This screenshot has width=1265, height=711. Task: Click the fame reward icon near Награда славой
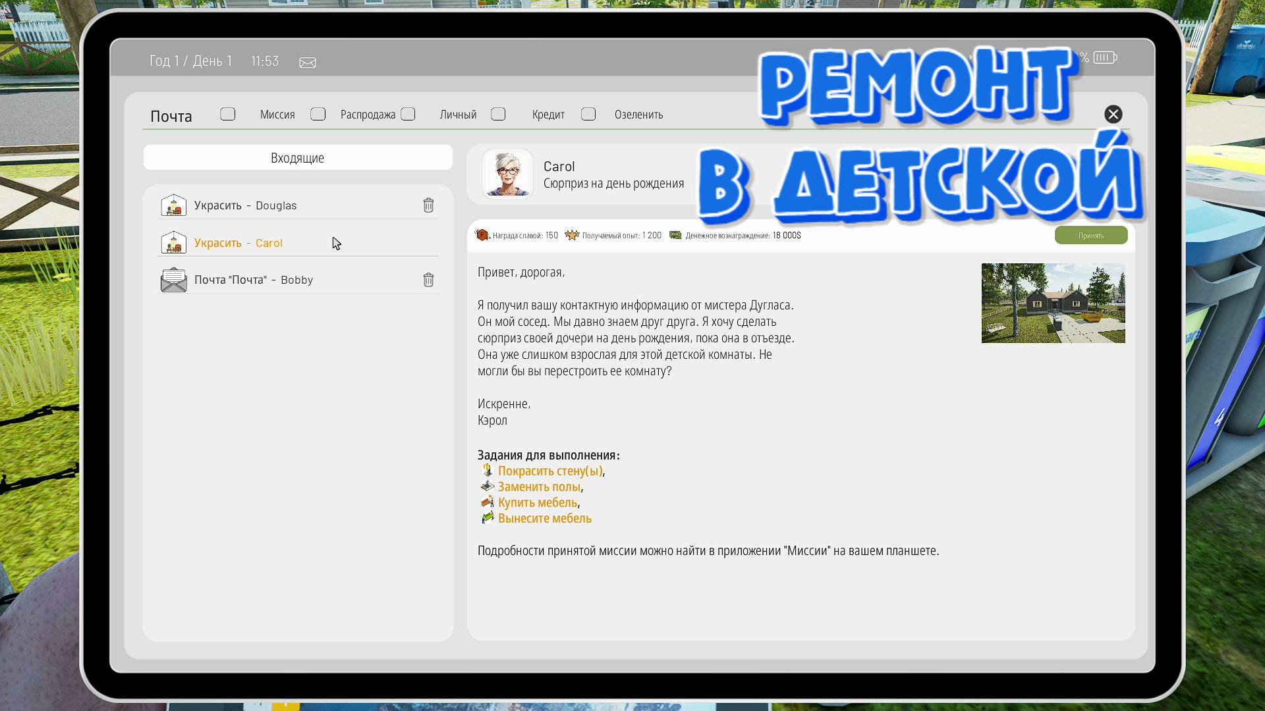482,235
